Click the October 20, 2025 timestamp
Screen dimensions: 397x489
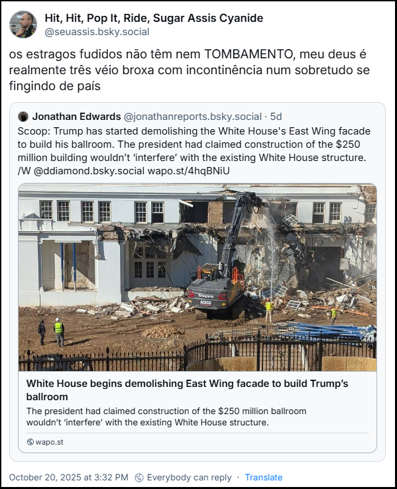69,478
